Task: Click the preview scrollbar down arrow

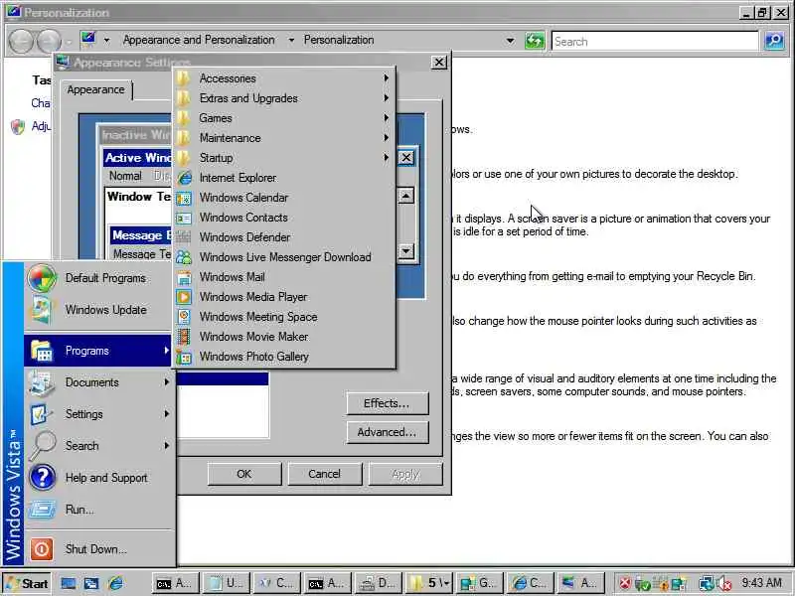Action: [406, 251]
